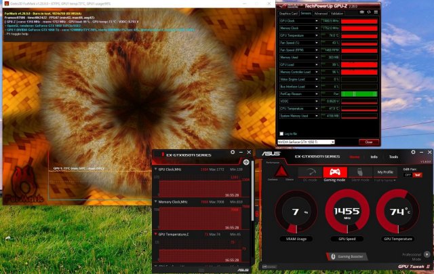The height and width of the screenshot is (274, 434).
Task: Open GPU Clock sensor dropdown in GPU-Z
Action: point(317,21)
